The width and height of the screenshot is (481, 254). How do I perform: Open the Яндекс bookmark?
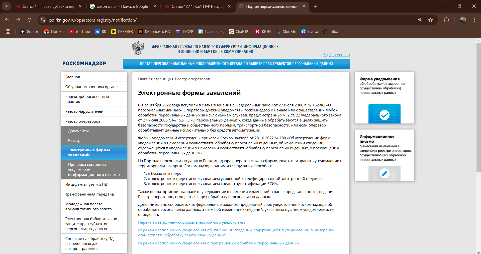pyautogui.click(x=30, y=32)
